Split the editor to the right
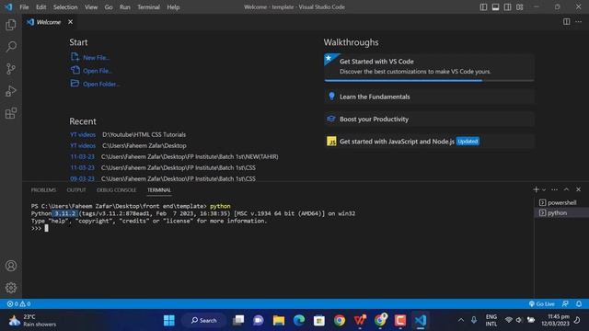Screen dimensions: 589x331 coord(567,22)
